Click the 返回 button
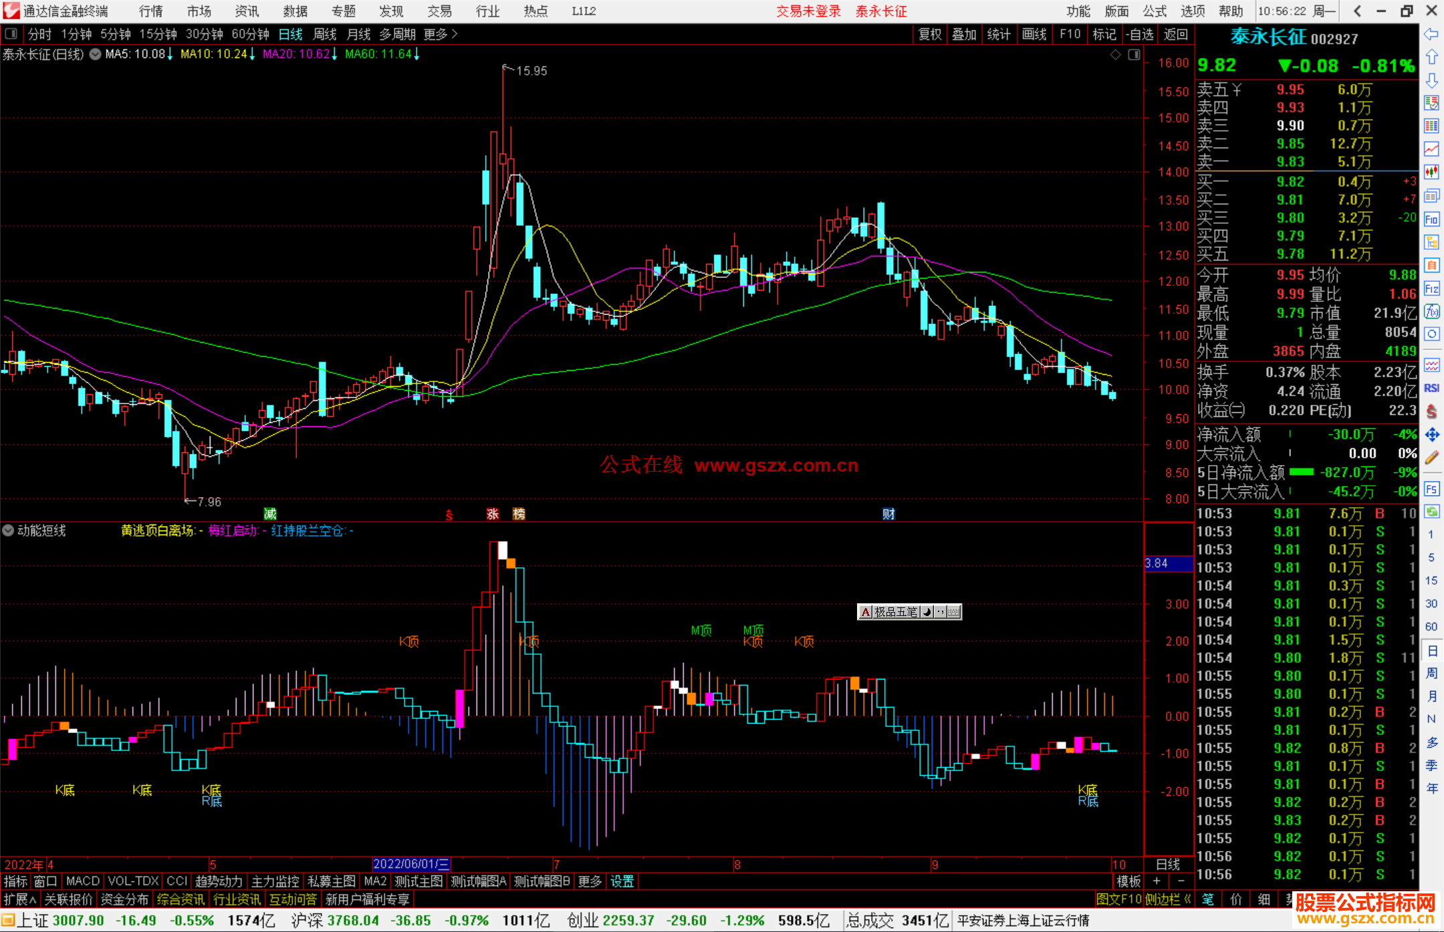This screenshot has height=932, width=1444. 1175,34
